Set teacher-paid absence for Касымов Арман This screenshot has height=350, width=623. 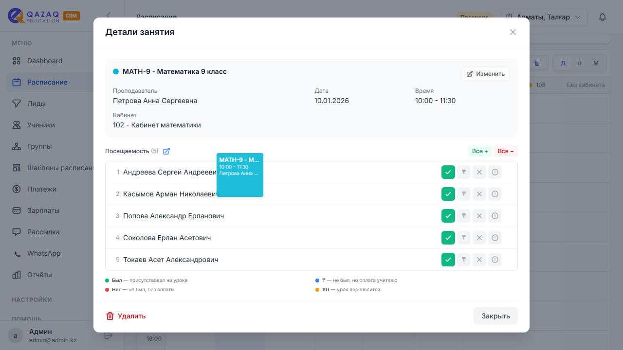(464, 194)
